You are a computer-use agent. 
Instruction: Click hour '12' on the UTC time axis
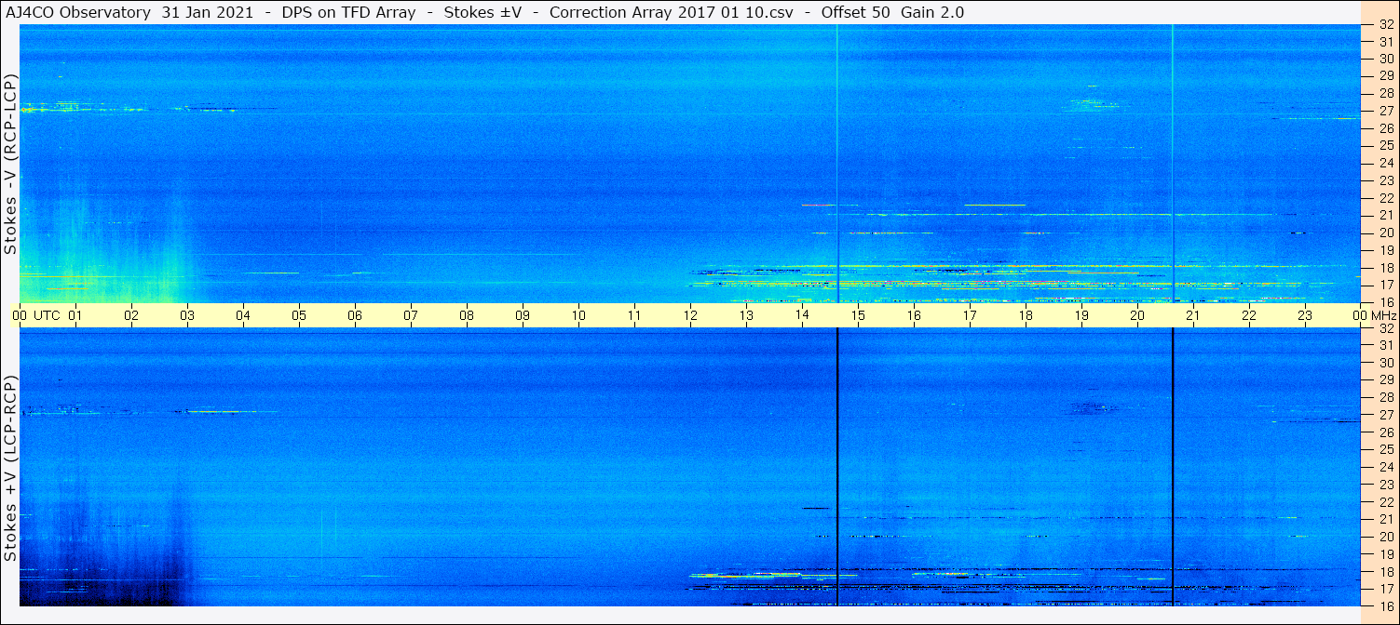point(690,315)
